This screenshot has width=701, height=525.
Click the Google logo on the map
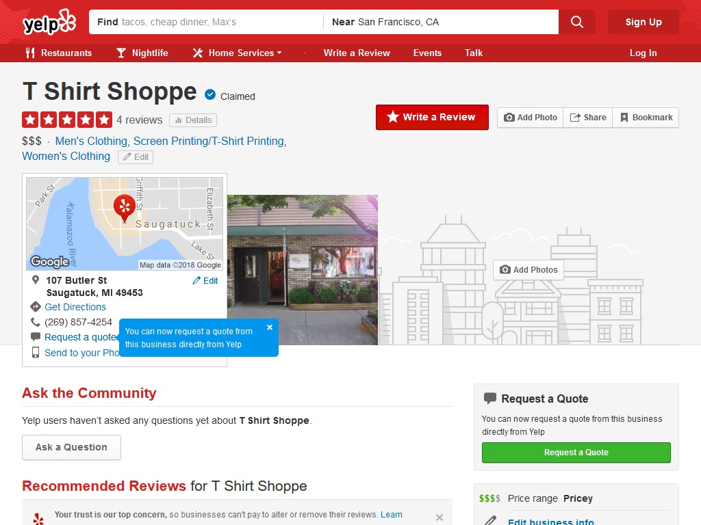(x=49, y=261)
